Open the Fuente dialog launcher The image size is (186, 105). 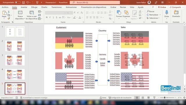coord(83,22)
